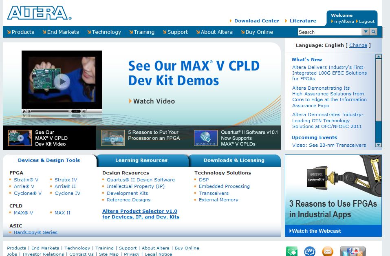The height and width of the screenshot is (256, 390).
Task: Open the Embedded Processing link
Action: (x=224, y=186)
